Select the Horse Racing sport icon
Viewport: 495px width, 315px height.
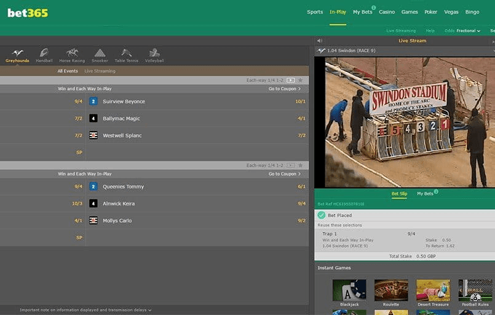[x=72, y=55]
